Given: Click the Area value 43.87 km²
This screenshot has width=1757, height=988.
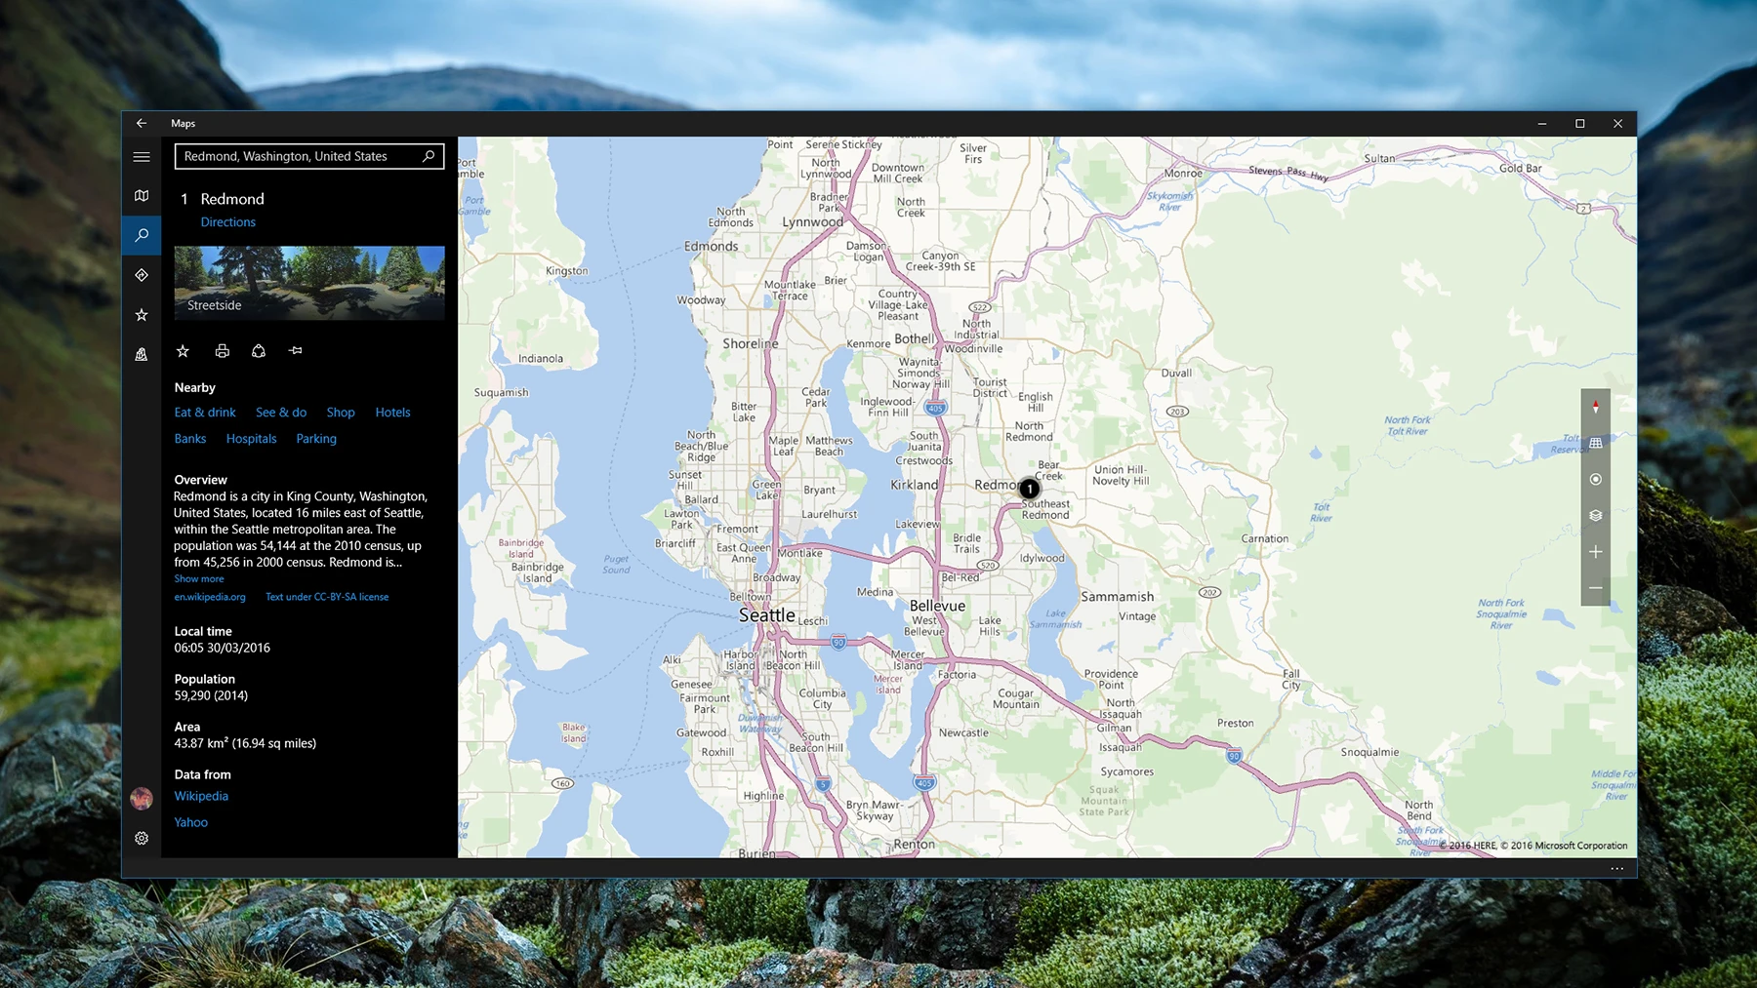Looking at the screenshot, I should [245, 743].
